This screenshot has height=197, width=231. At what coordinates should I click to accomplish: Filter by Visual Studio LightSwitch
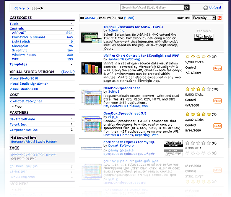click(29, 84)
